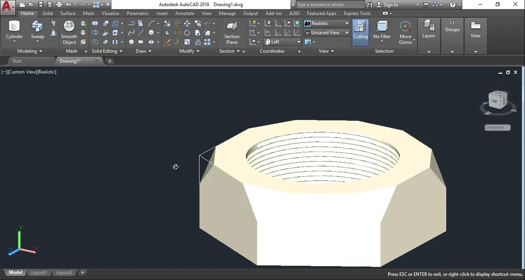525x280 pixels.
Task: Switch to the Surface ribbon tab
Action: tap(68, 14)
